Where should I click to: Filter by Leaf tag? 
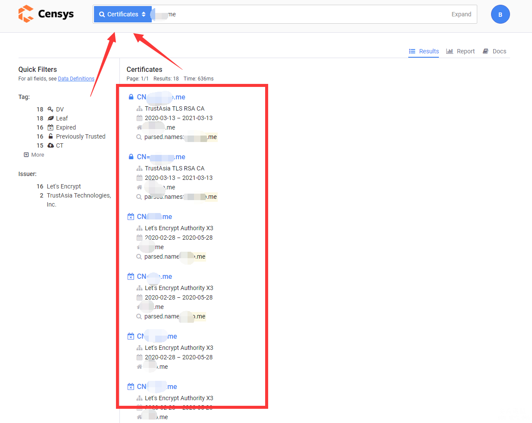click(x=62, y=118)
